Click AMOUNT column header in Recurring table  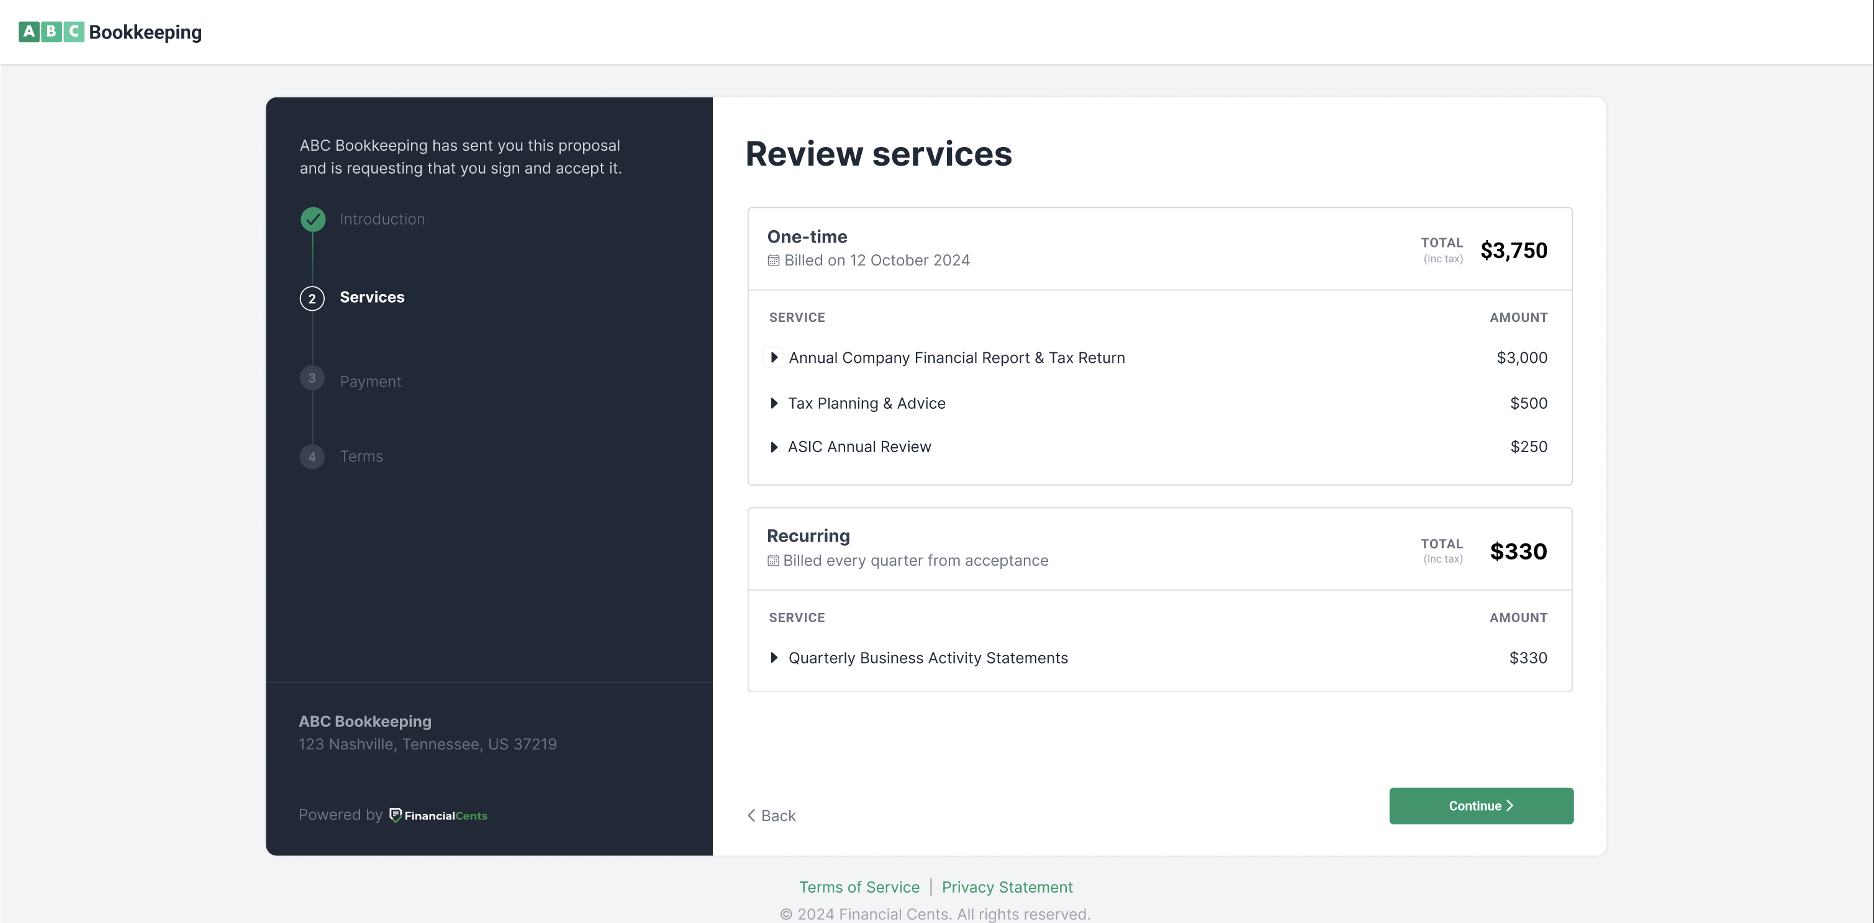pyautogui.click(x=1518, y=618)
